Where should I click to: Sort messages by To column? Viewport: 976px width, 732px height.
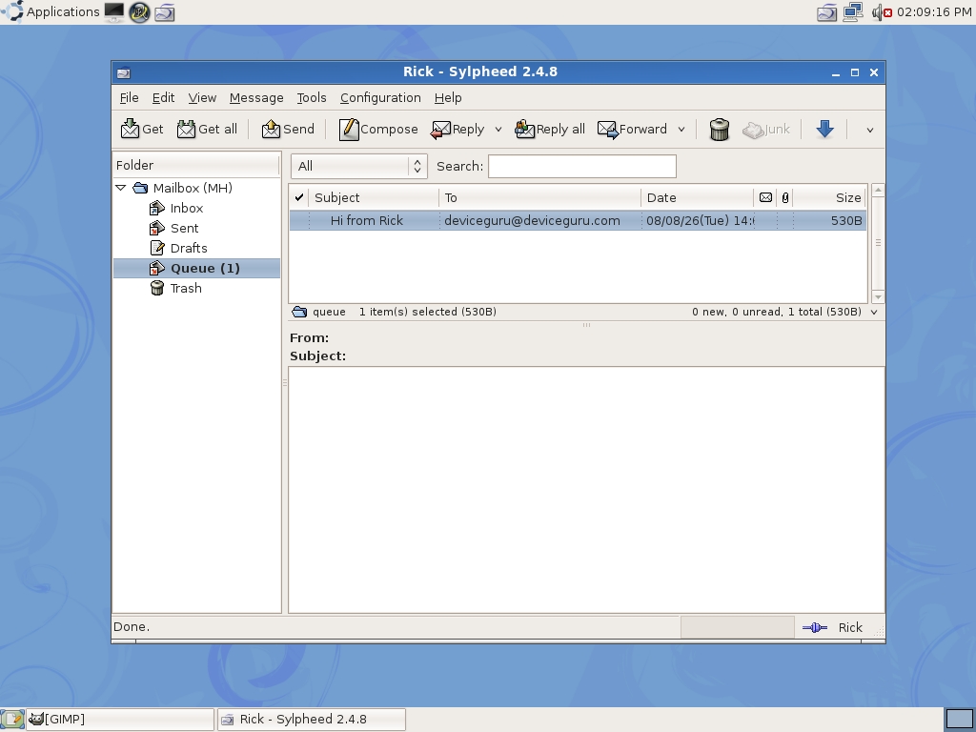(x=540, y=197)
